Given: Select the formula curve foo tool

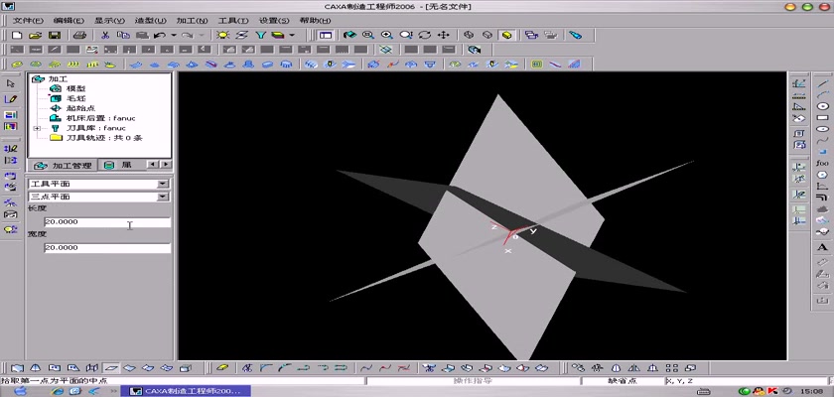Looking at the screenshot, I should tap(822, 163).
